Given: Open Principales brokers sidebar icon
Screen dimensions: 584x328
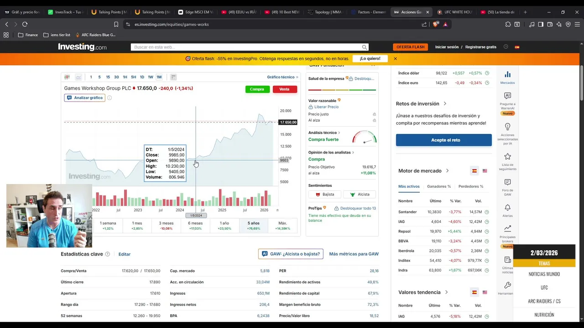Looking at the screenshot, I should (x=507, y=229).
